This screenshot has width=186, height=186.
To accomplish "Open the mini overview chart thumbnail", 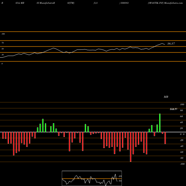I will 92,178.
